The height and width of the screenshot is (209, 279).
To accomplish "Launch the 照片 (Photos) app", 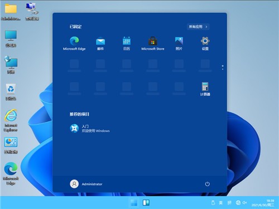I will tap(179, 43).
